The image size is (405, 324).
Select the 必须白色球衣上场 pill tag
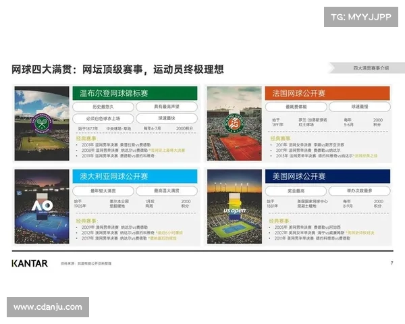(x=103, y=119)
